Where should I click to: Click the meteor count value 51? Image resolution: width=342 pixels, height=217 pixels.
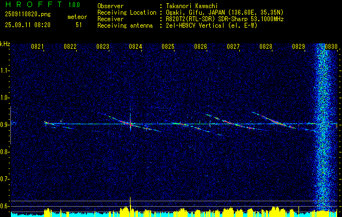[x=78, y=25]
